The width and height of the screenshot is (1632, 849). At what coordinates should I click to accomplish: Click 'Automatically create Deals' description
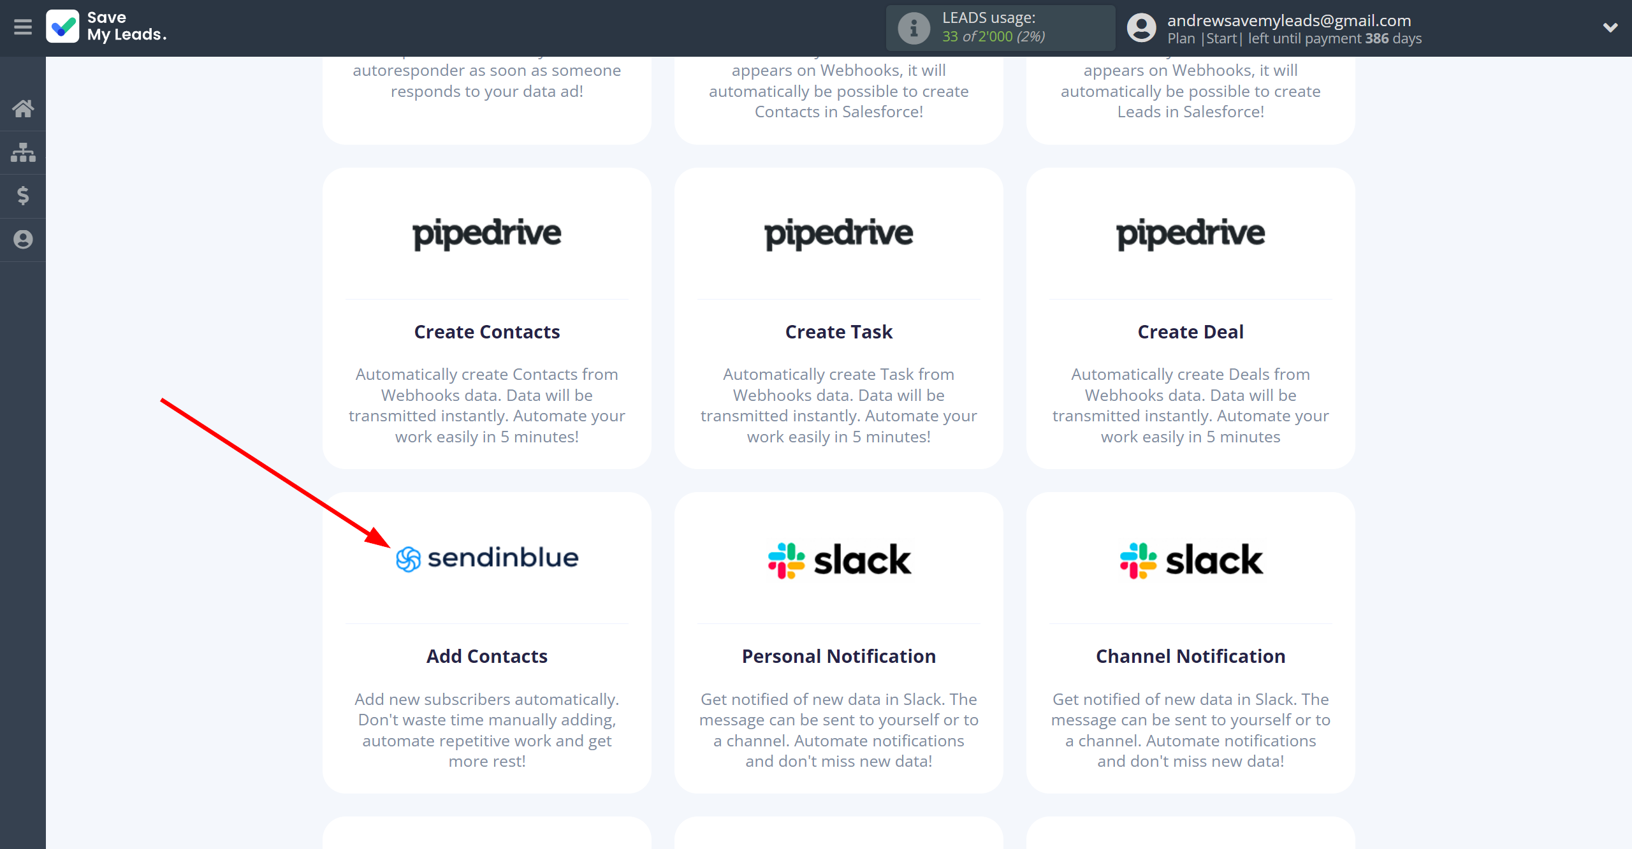coord(1191,405)
